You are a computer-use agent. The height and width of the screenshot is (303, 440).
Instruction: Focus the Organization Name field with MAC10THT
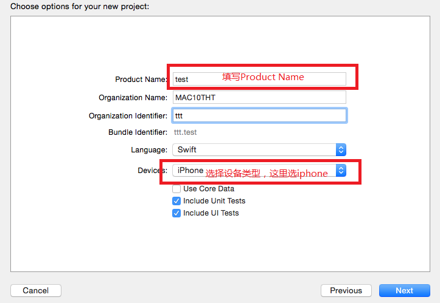click(259, 97)
